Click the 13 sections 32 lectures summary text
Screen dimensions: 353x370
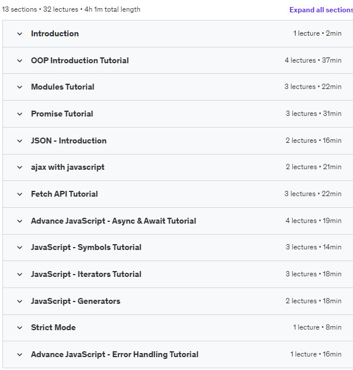[x=71, y=9]
